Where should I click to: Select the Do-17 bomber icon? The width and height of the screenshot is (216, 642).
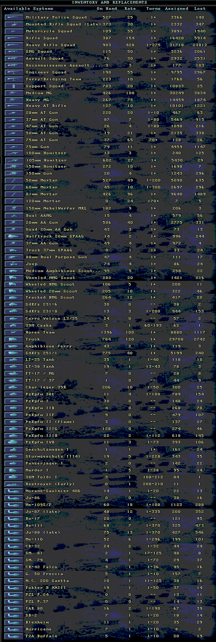pos(14,519)
